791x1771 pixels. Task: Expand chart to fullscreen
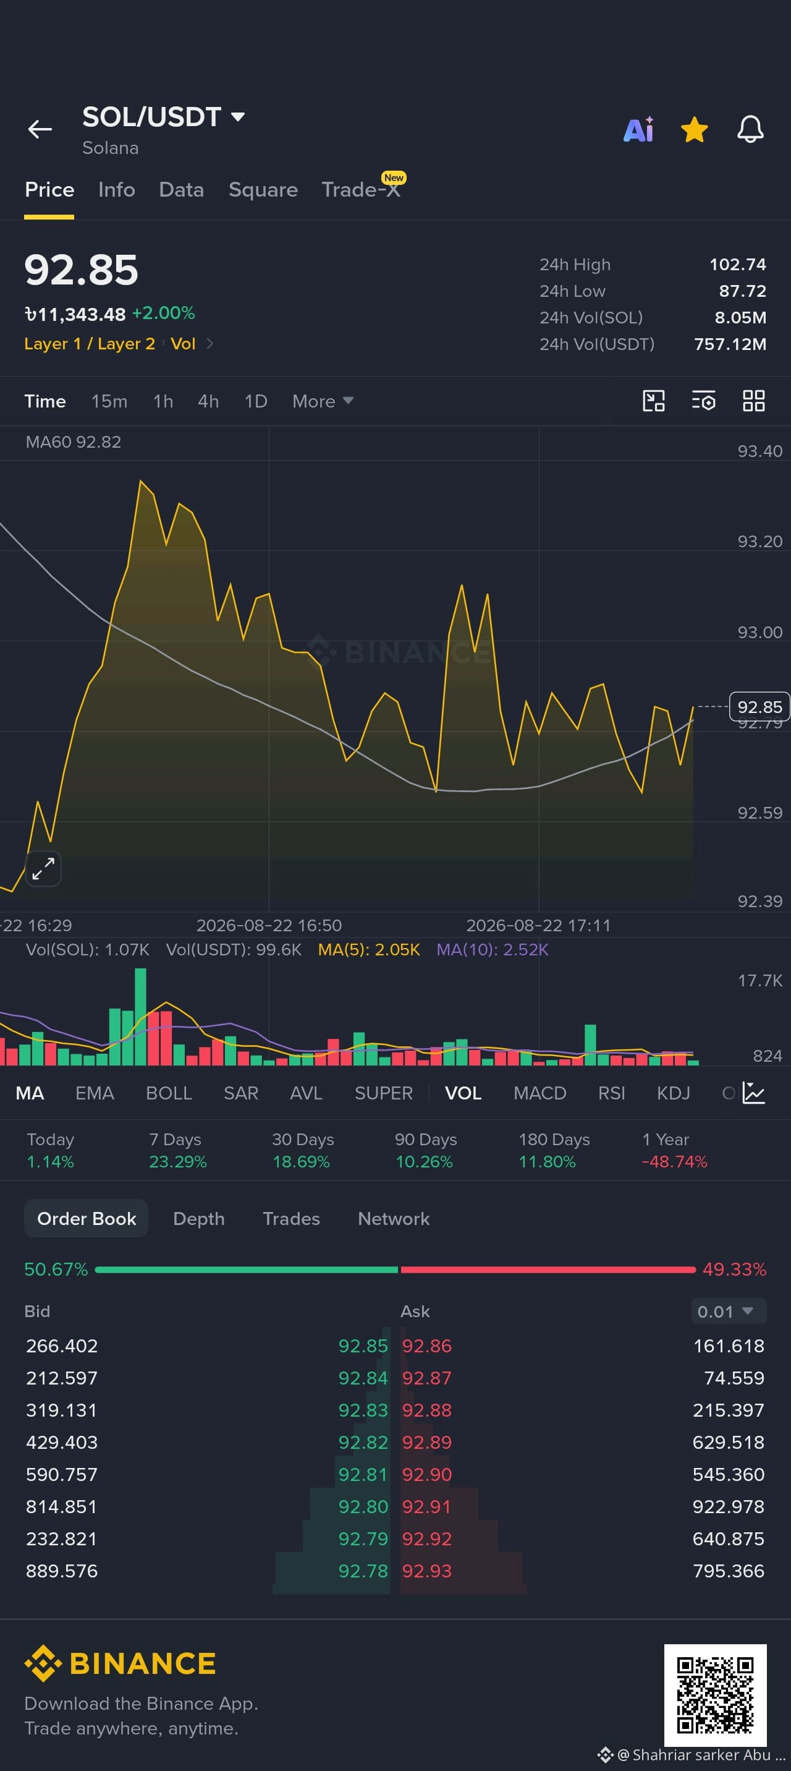[43, 868]
